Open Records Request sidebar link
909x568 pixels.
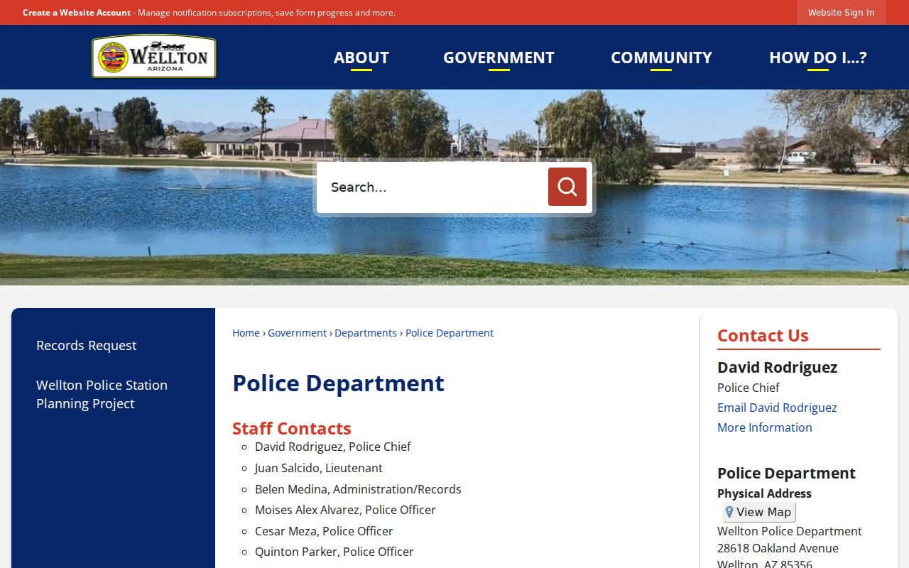click(87, 345)
